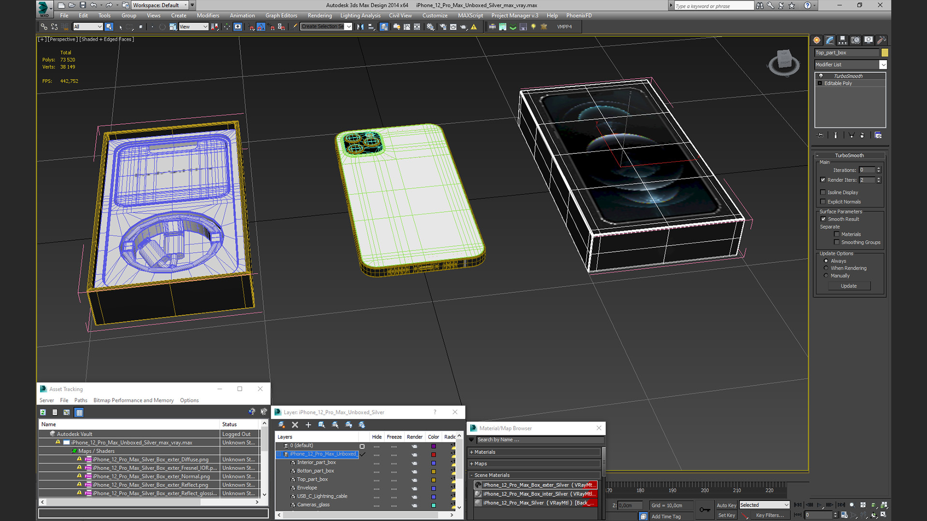
Task: Open the MAXScript menu
Action: [470, 15]
